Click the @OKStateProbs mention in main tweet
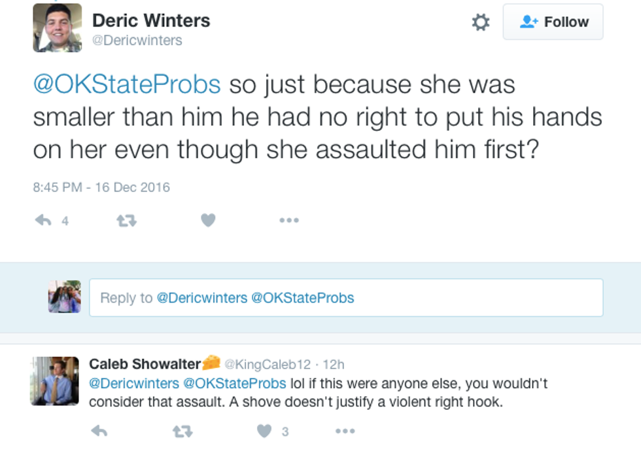This screenshot has height=449, width=641. coord(127,84)
